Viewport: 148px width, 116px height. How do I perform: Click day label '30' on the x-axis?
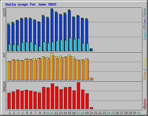[134, 113]
